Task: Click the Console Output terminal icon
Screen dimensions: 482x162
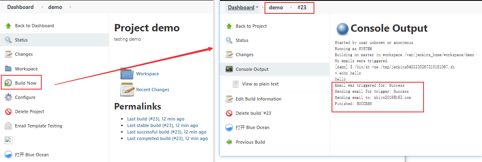Action: tap(229, 69)
